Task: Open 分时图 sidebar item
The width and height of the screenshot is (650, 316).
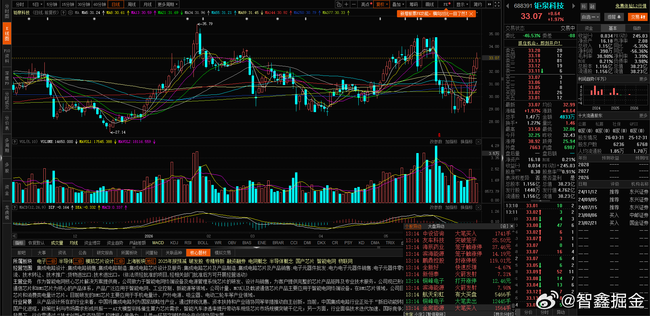Action: [7, 12]
